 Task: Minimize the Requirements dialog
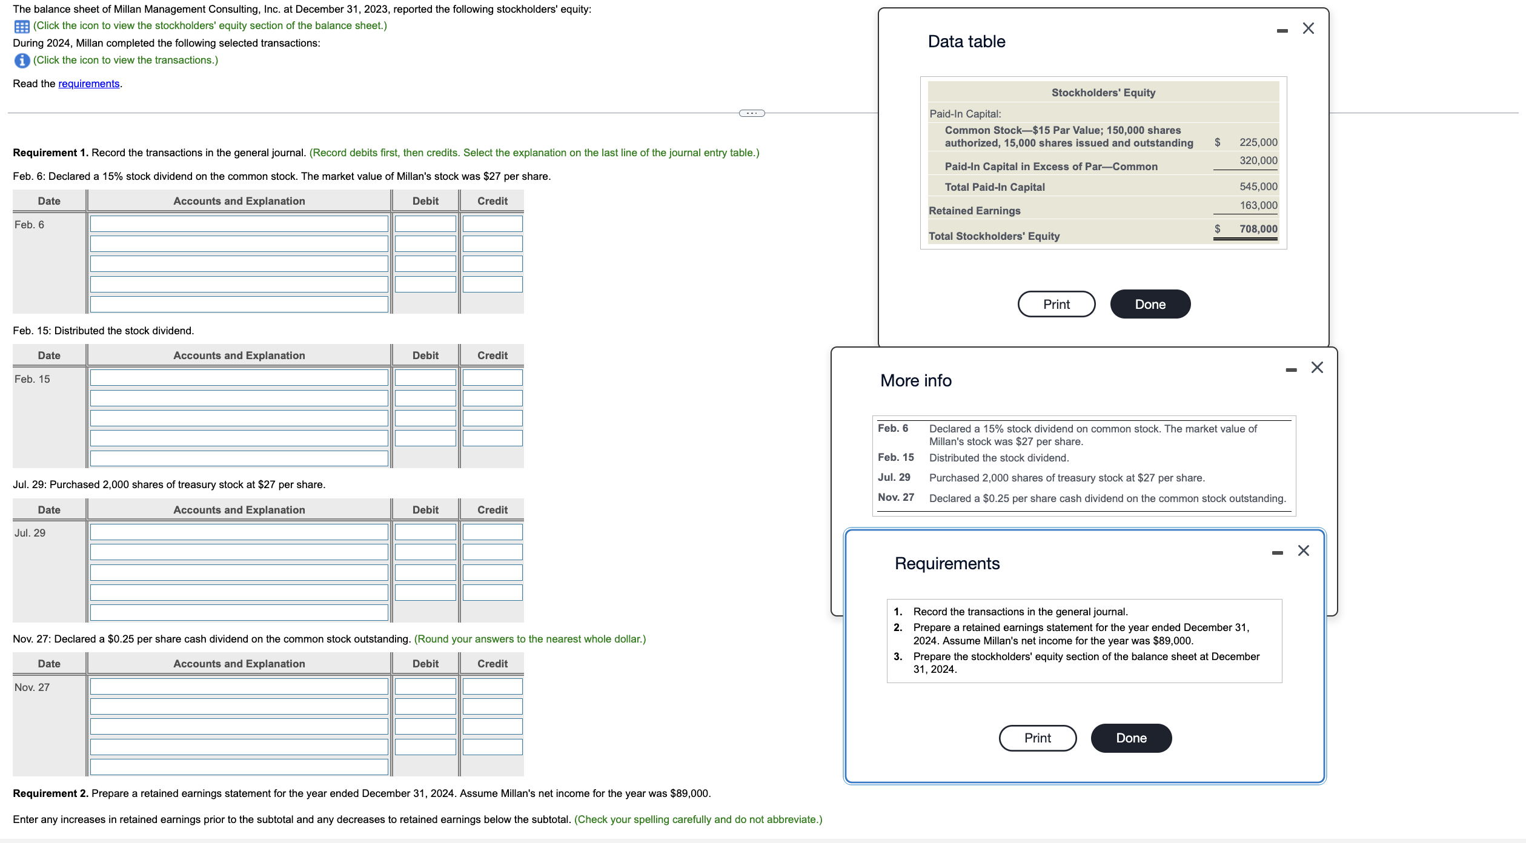[1277, 552]
